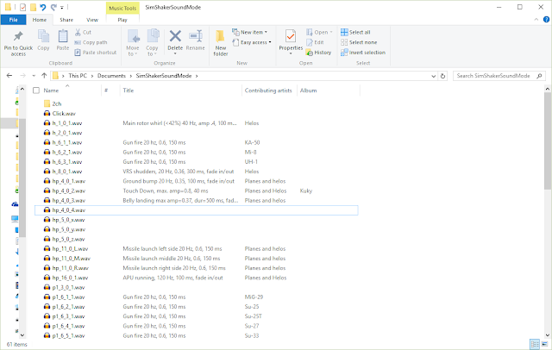Click This PC in the address path
The image size is (552, 350).
78,76
